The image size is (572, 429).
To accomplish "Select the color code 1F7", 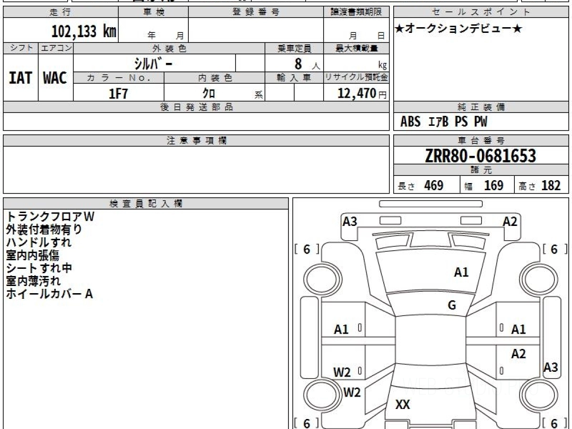I will tap(119, 93).
